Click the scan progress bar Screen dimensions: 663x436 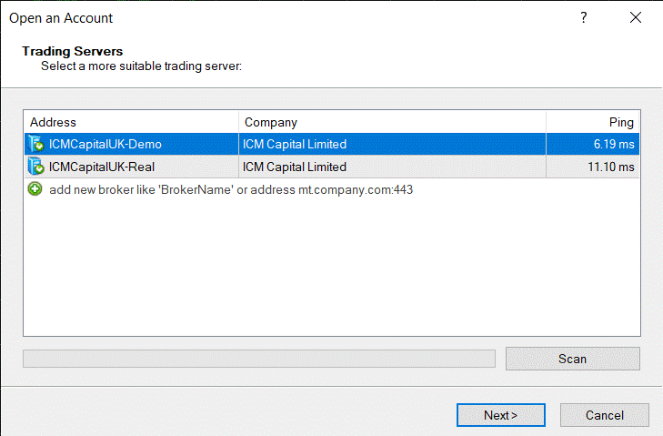tap(259, 359)
